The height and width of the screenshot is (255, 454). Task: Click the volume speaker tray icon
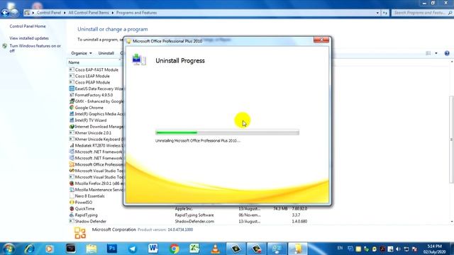[399, 249]
